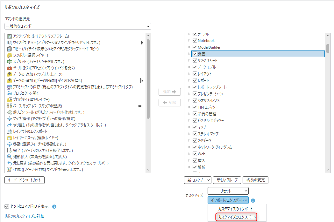Expand the レイアウト tree node
The height and width of the screenshot is (222, 334).
point(189,74)
